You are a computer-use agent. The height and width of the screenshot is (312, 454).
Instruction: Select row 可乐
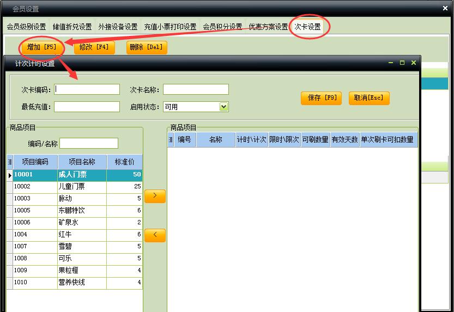coord(75,259)
